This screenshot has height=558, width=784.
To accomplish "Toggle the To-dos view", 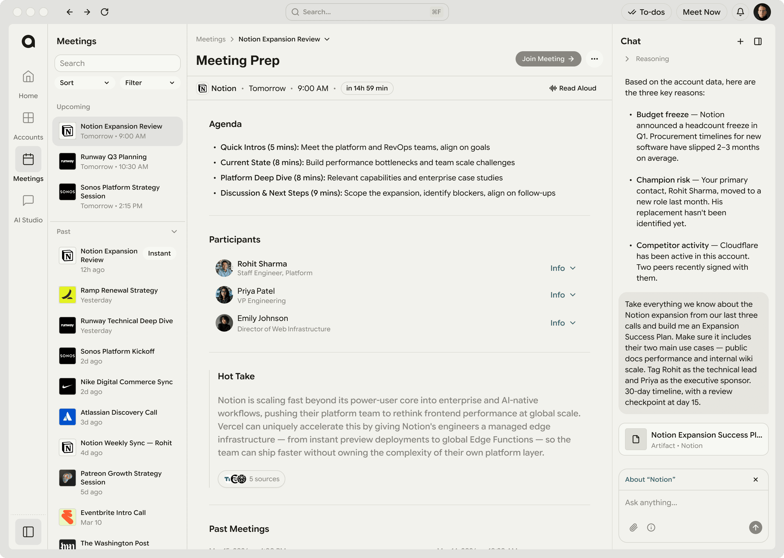I will [x=646, y=12].
